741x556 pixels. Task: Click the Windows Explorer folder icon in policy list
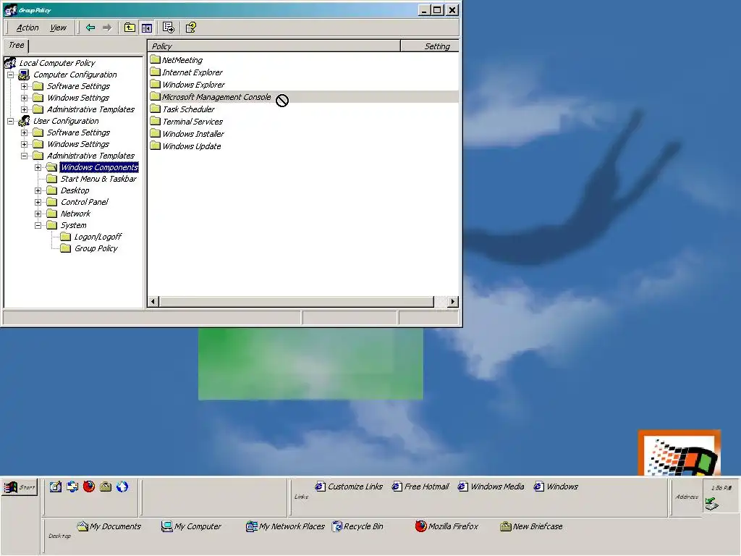point(155,84)
